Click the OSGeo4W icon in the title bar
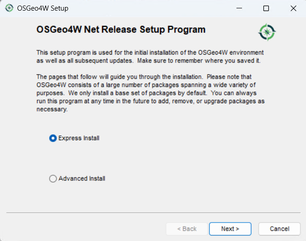This screenshot has height=241, width=306. [9, 8]
